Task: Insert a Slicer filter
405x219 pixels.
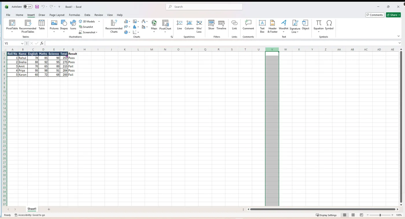Action: [x=211, y=25]
